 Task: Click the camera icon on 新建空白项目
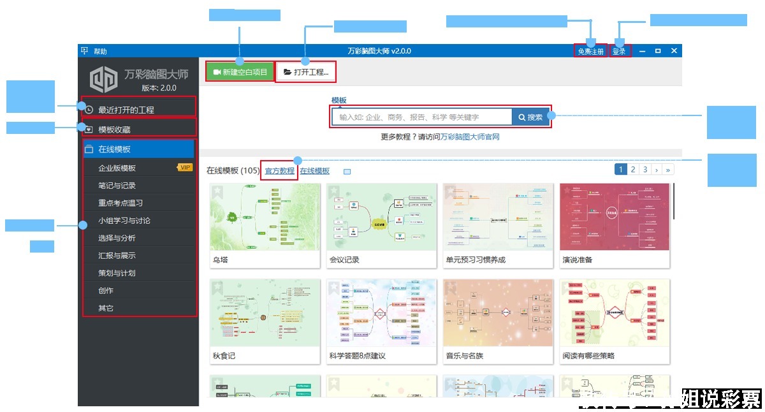point(216,71)
